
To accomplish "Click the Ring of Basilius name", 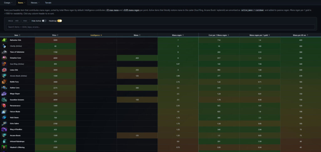I will 16,129.
